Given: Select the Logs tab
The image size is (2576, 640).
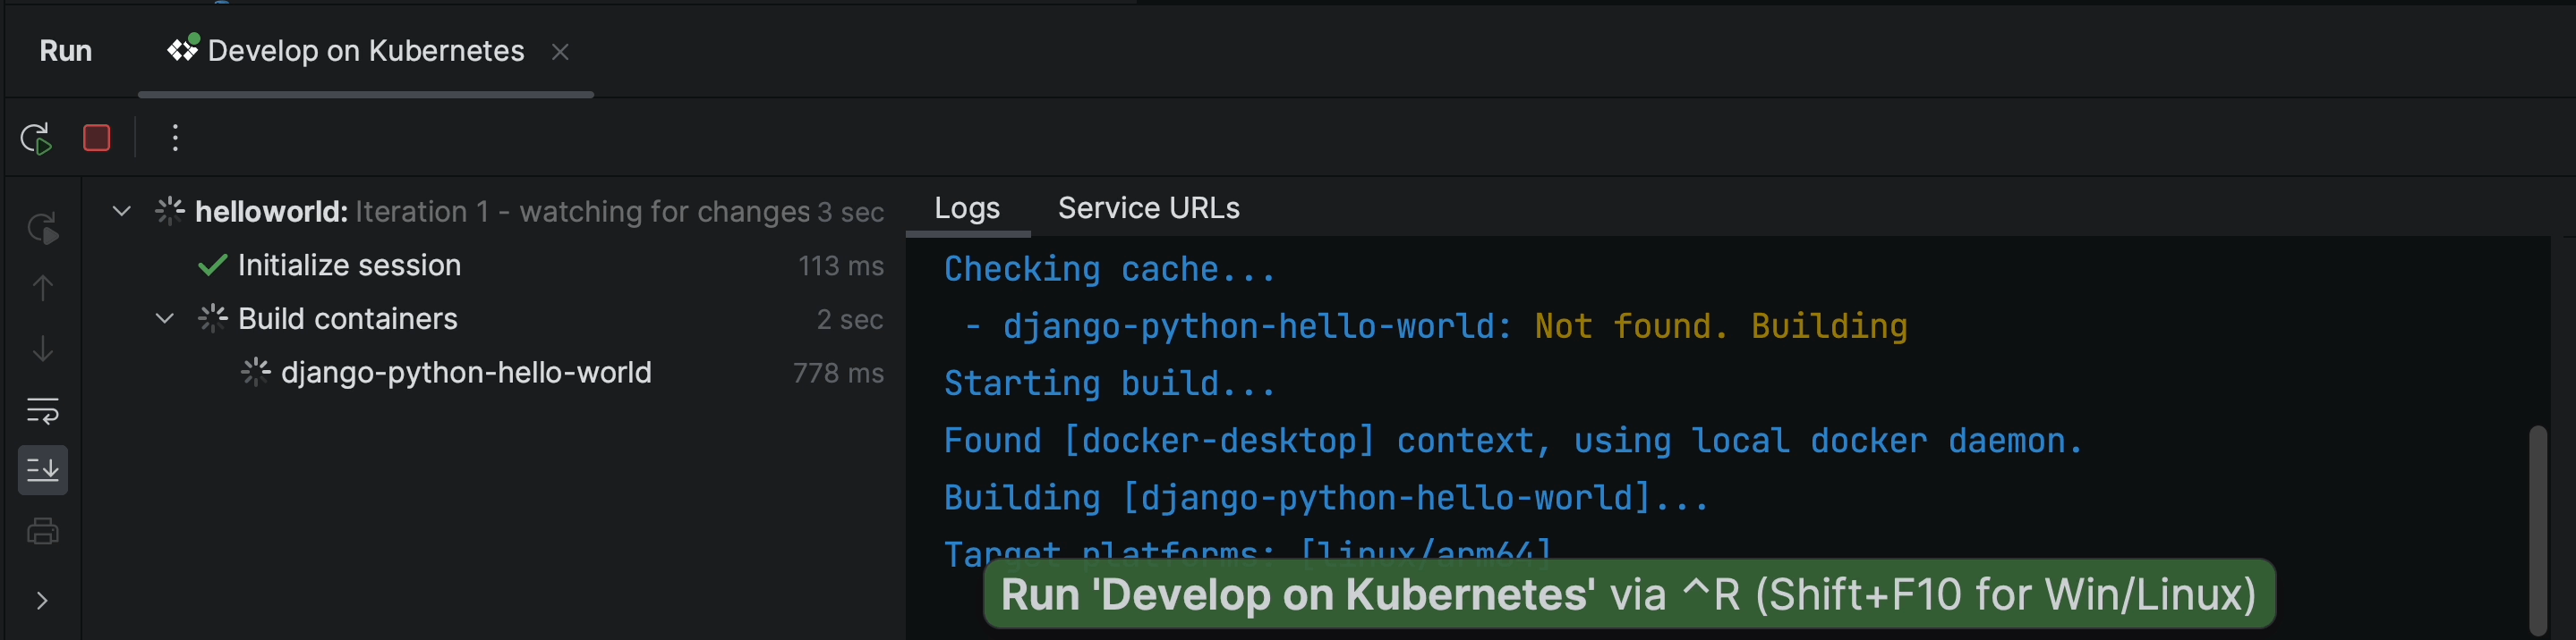Looking at the screenshot, I should [x=966, y=208].
